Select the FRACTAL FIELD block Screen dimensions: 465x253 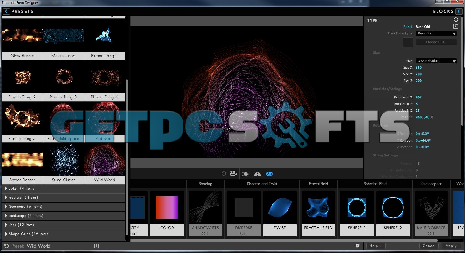click(x=318, y=214)
